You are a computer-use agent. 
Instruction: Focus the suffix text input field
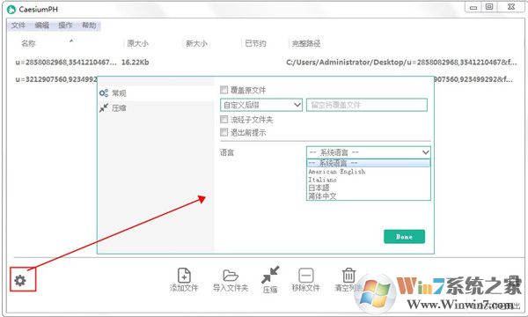coord(367,105)
